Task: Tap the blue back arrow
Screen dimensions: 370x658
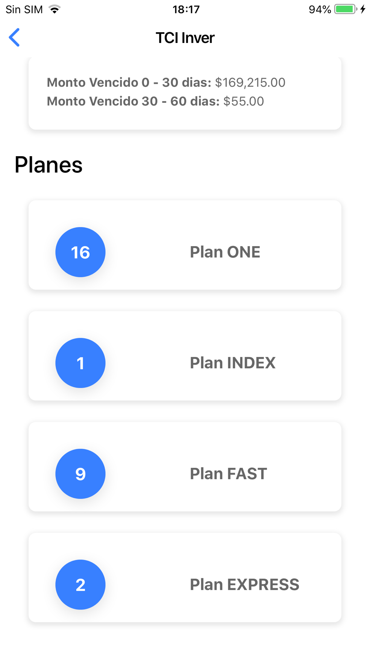Action: click(14, 37)
